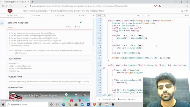Image resolution: width=190 pixels, height=107 pixels.
Task: Click code line 19 'int cap = scn.nextInt();'
Action: (126, 53)
